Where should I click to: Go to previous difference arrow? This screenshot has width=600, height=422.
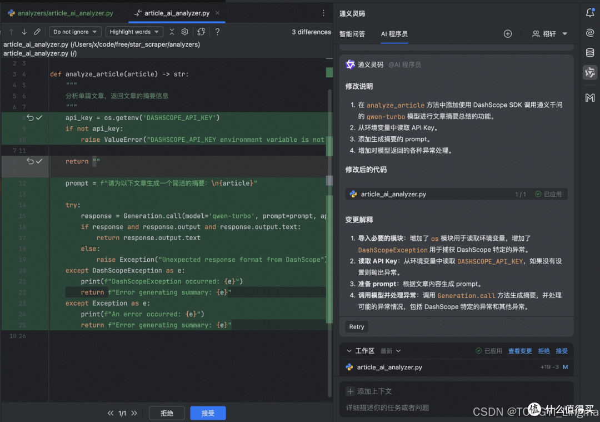pyautogui.click(x=12, y=32)
